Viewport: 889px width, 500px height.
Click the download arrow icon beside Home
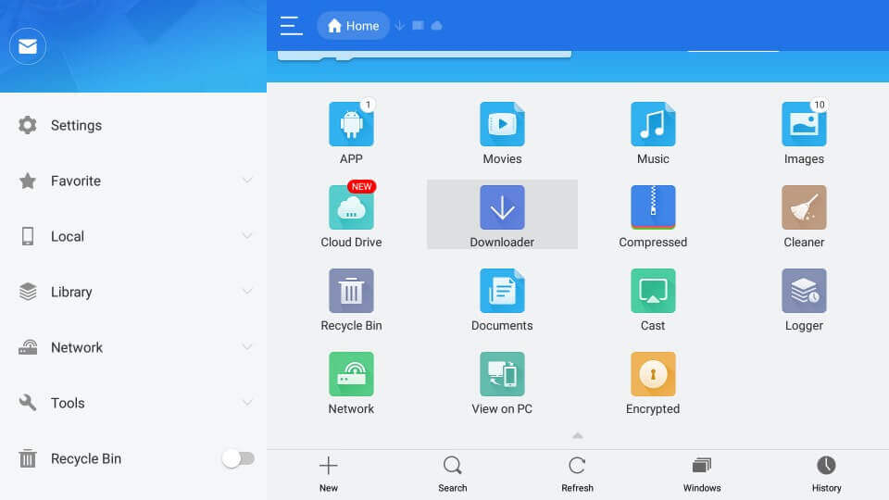(400, 26)
